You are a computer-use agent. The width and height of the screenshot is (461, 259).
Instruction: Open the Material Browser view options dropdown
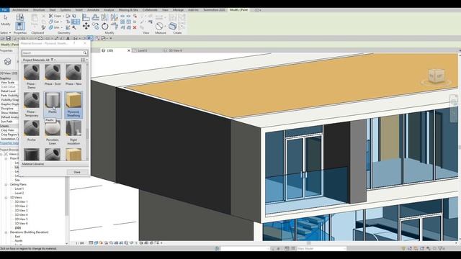[x=84, y=60]
